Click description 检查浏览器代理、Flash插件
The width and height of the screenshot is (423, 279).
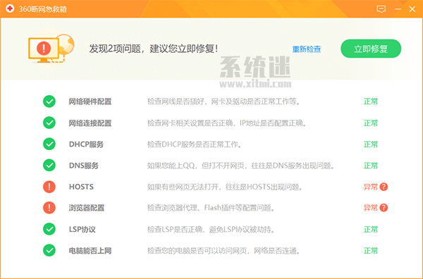click(x=211, y=208)
